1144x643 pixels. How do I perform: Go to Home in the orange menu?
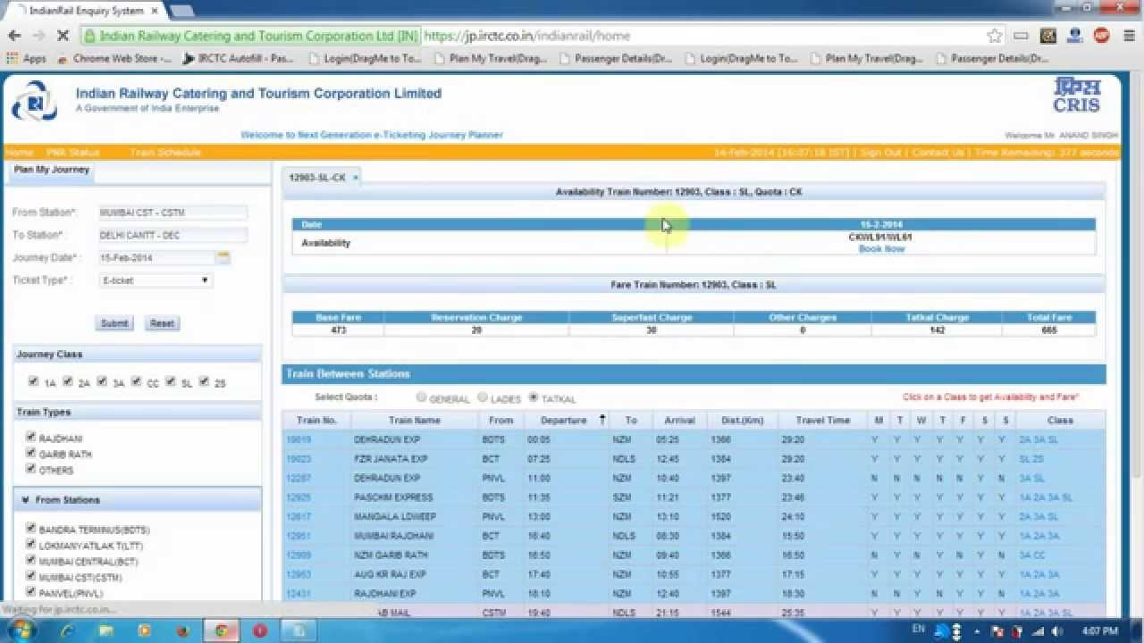coord(19,153)
